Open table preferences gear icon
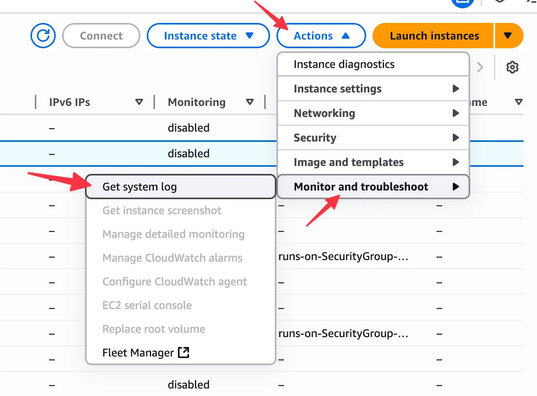The width and height of the screenshot is (537, 396). (x=512, y=67)
